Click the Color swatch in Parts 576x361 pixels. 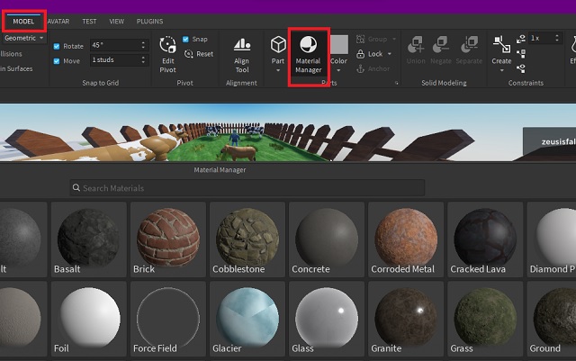[338, 44]
